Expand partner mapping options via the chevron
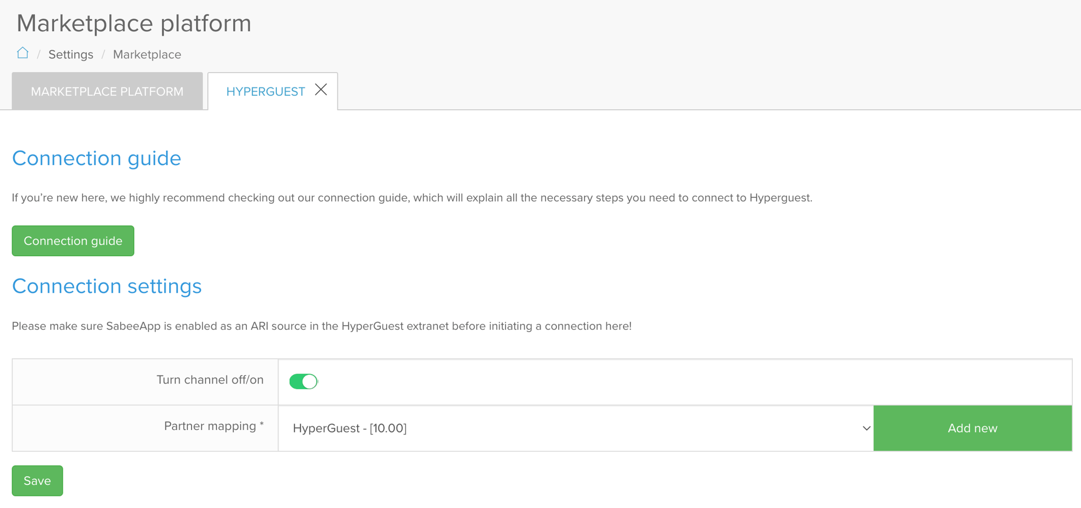 (865, 428)
